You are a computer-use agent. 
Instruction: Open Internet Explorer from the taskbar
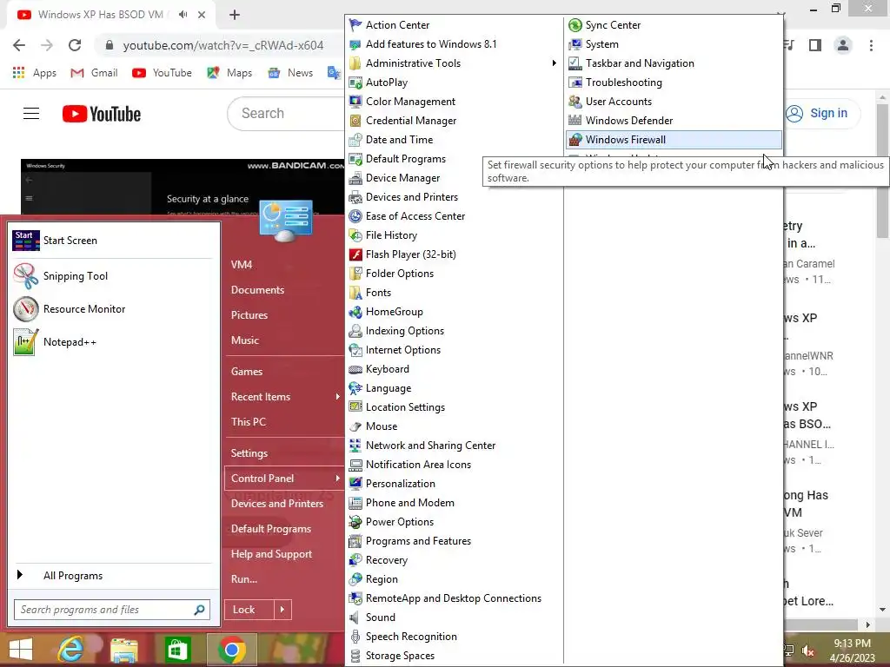(x=71, y=649)
